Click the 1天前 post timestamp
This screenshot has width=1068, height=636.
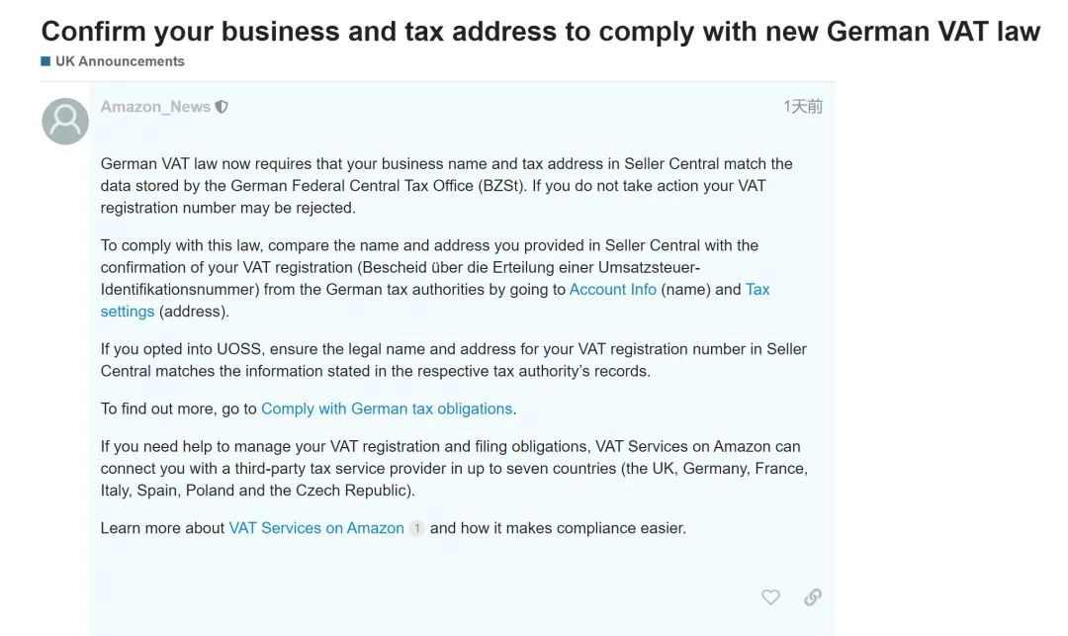pyautogui.click(x=802, y=107)
